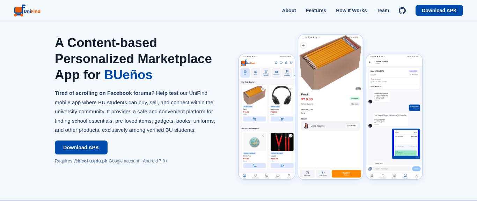Click the cart icon in home-screen phone header
Image resolution: width=477 pixels, height=220 pixels.
pyautogui.click(x=291, y=63)
